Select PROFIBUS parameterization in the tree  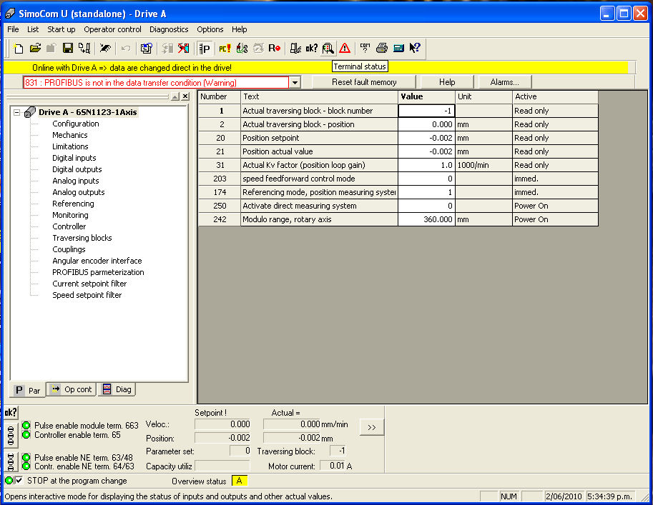[98, 272]
